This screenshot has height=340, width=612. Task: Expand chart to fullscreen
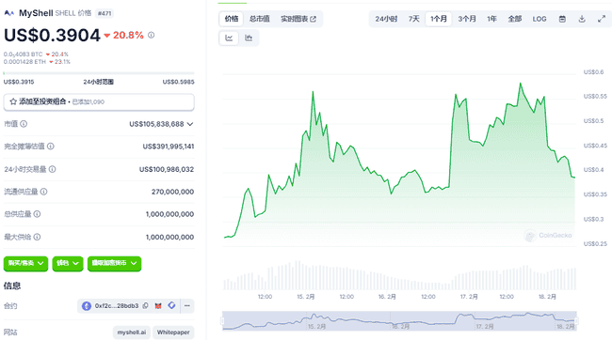(x=602, y=19)
